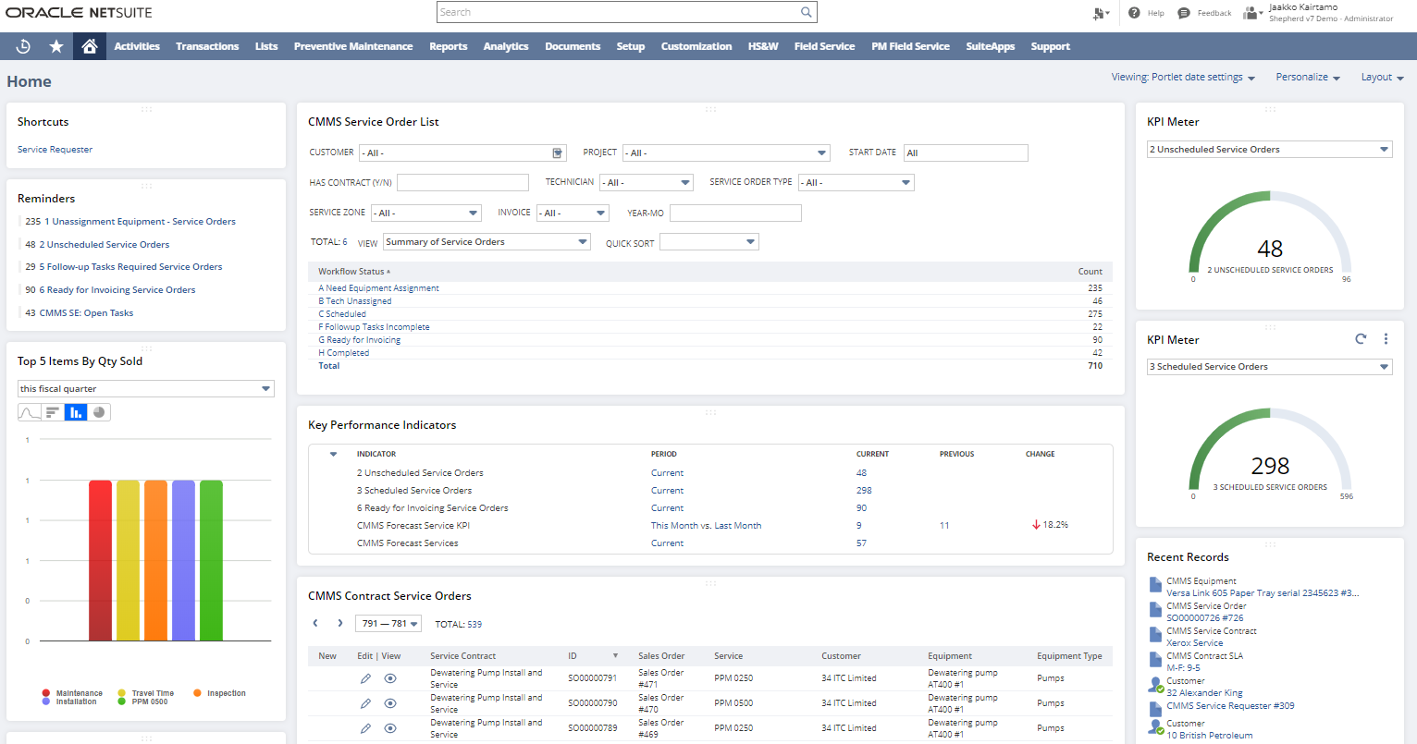Open the 791 — 781 page range dropdown
1417x744 pixels.
(388, 624)
